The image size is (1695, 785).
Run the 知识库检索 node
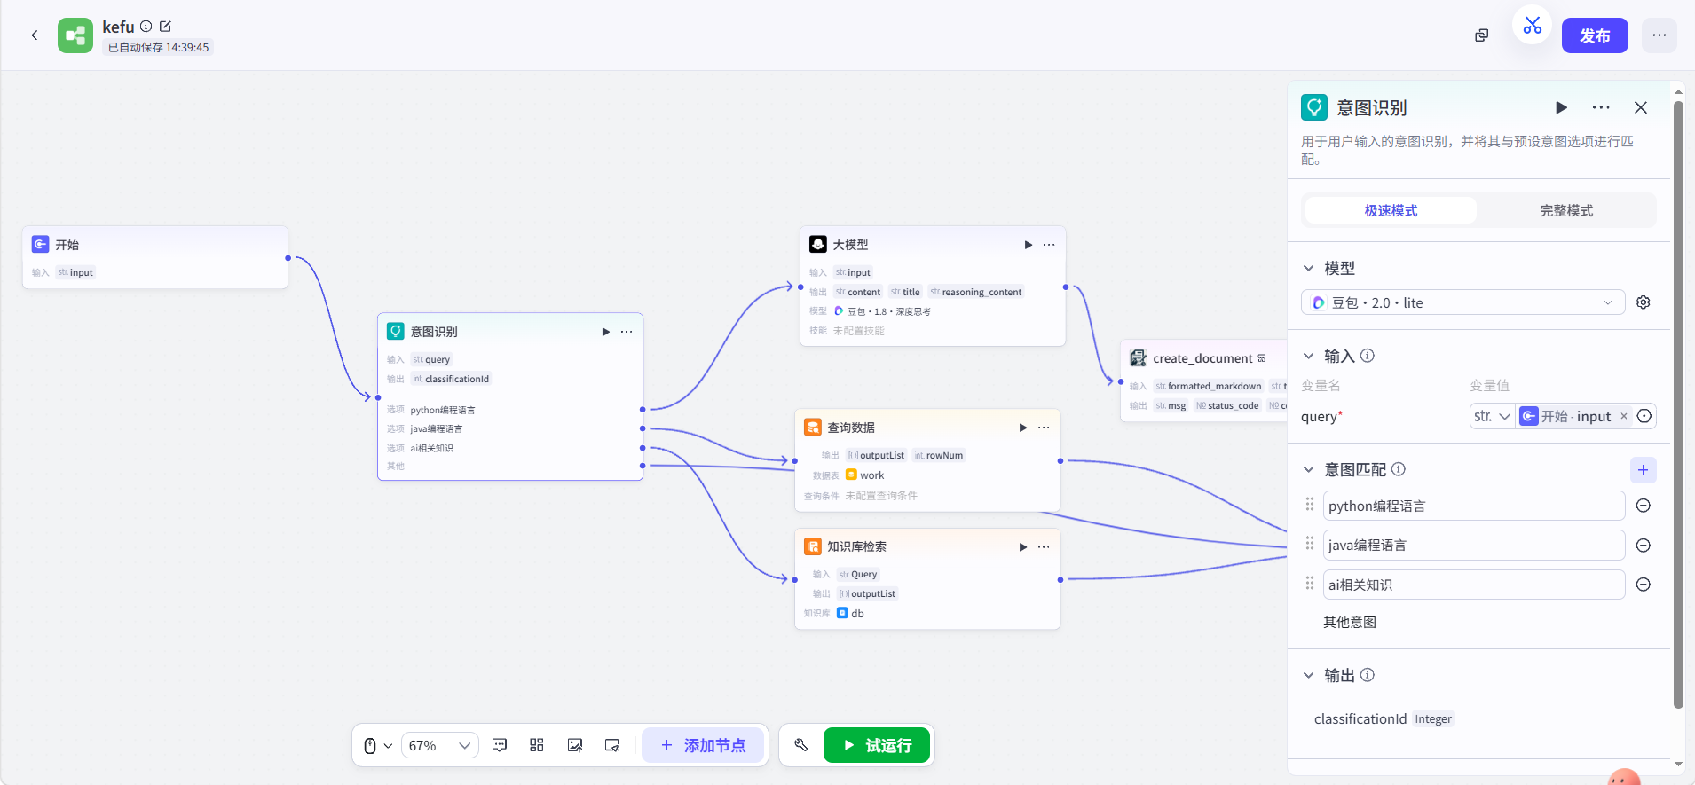(x=1023, y=547)
